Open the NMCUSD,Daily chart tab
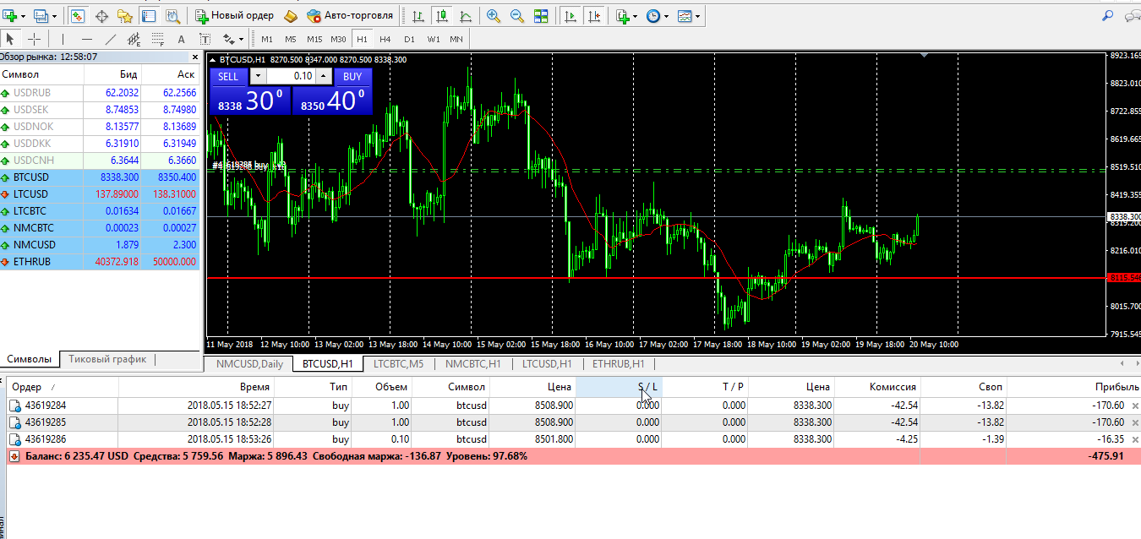This screenshot has height=539, width=1141. (249, 364)
